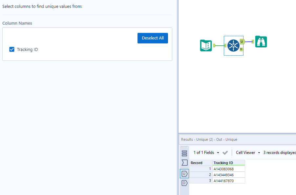296x195 pixels.
Task: Click the Browse binoculars tool on canvas
Action: [261, 42]
